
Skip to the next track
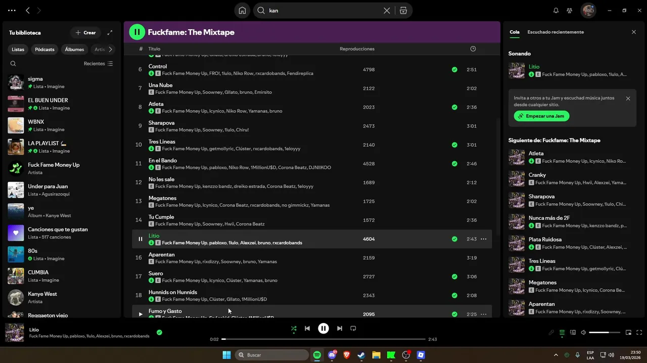coord(340,328)
